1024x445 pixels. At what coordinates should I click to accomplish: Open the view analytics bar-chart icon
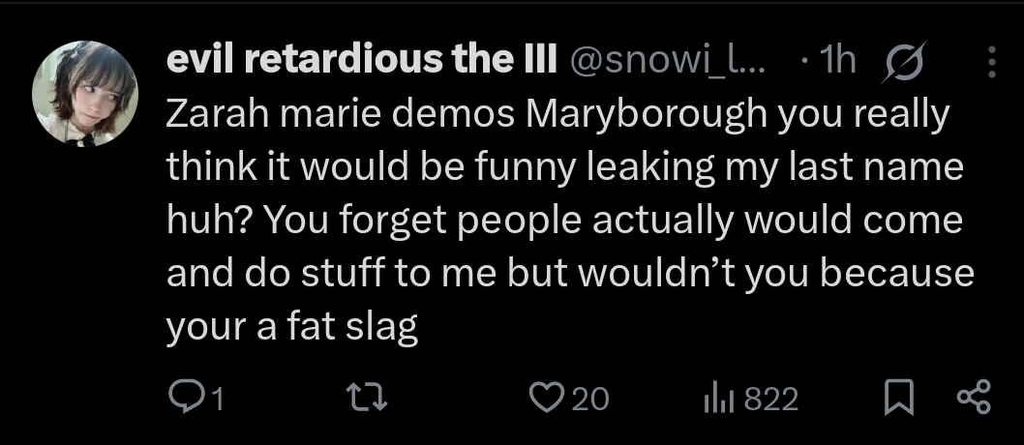(721, 398)
